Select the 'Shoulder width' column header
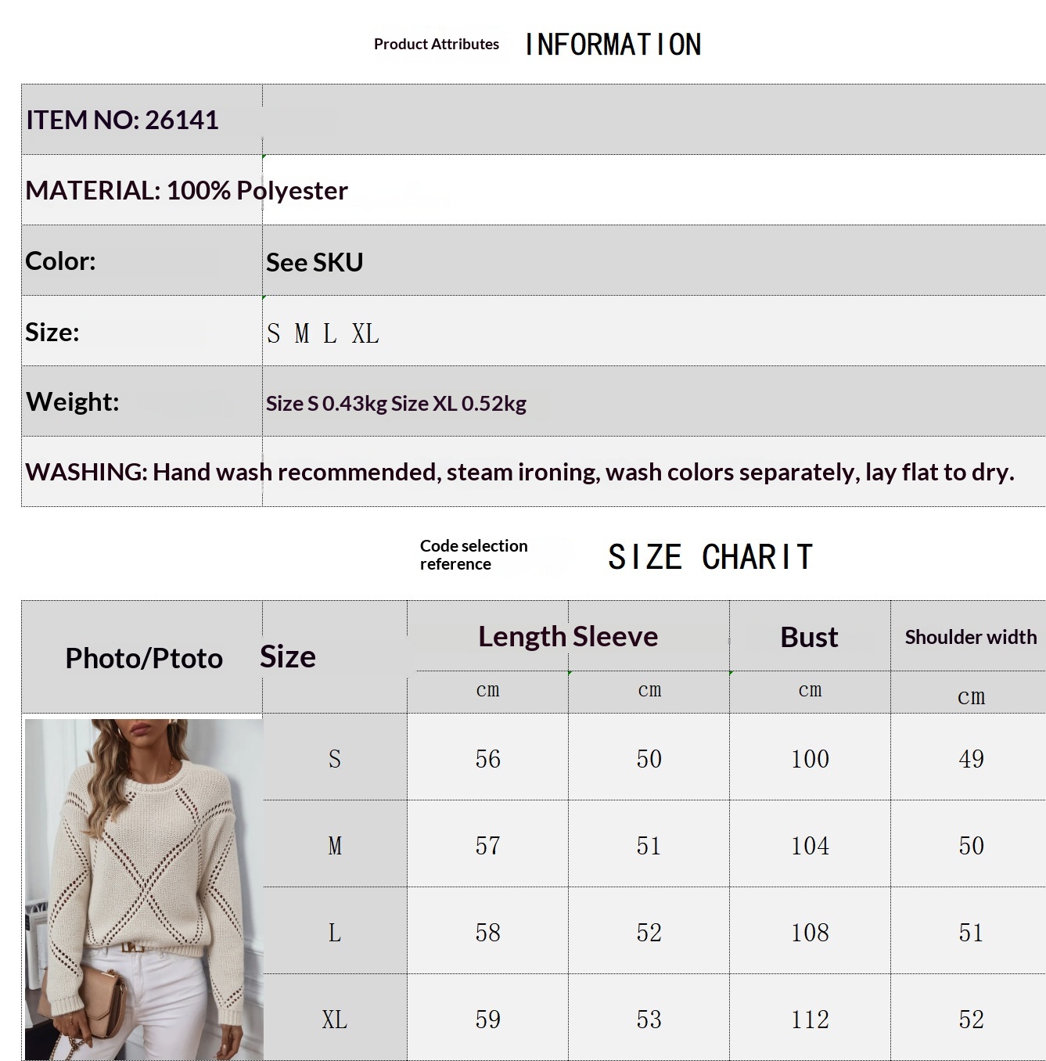The height and width of the screenshot is (1061, 1046). 971,637
